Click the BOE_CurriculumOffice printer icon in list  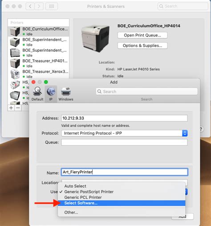[15, 31]
